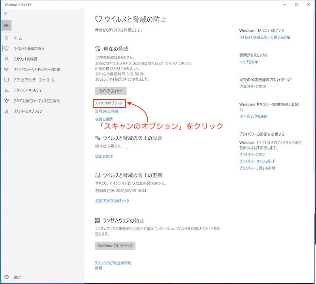316x284 pixels.
Task: Click the Windows コミュニティのビデオ heading
Action: (262, 30)
